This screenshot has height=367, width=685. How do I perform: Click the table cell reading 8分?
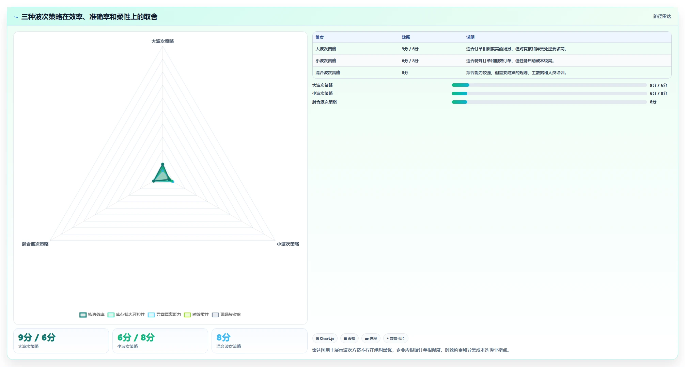coord(405,73)
